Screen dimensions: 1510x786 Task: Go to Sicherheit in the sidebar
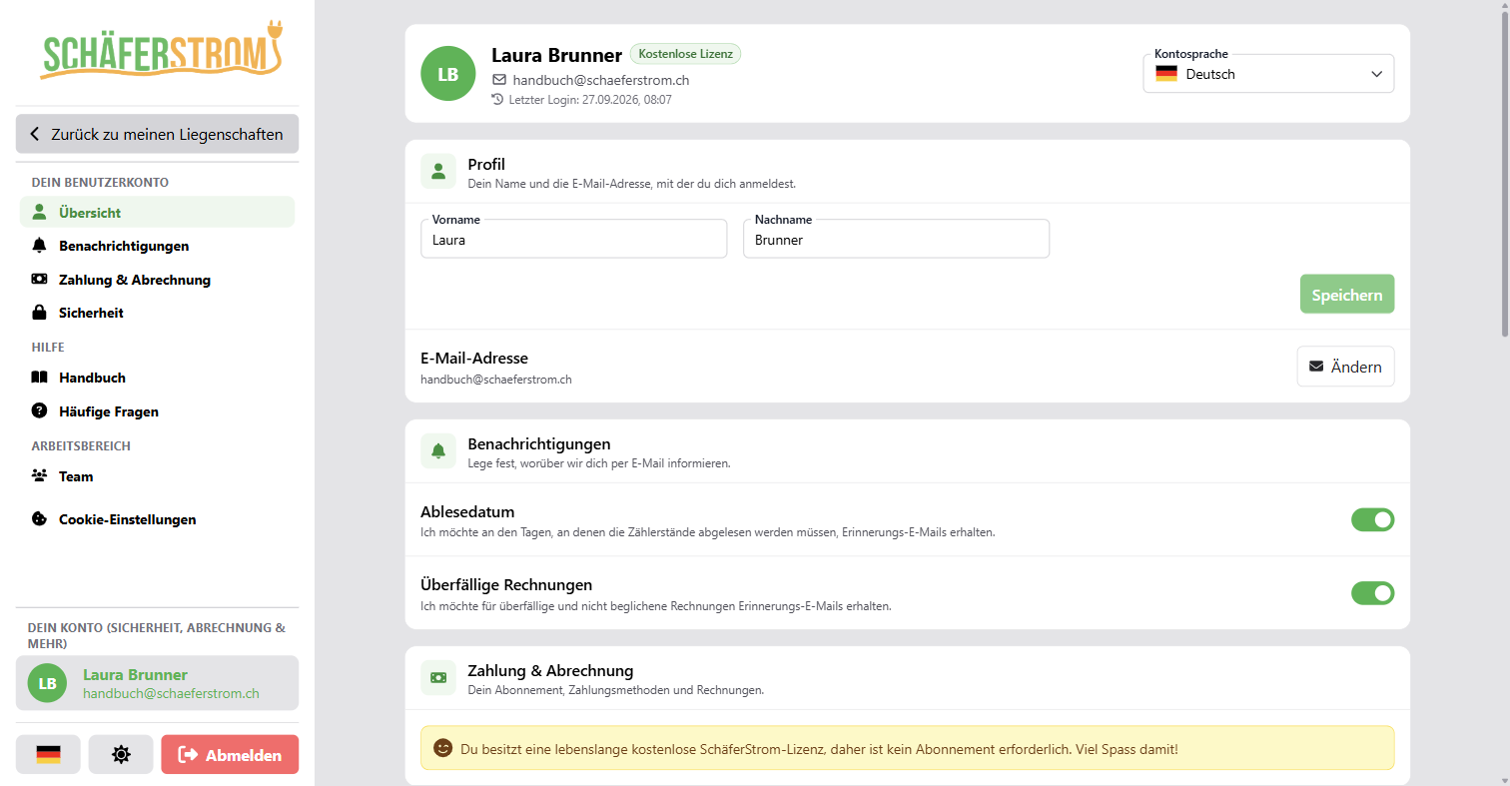coord(157,313)
